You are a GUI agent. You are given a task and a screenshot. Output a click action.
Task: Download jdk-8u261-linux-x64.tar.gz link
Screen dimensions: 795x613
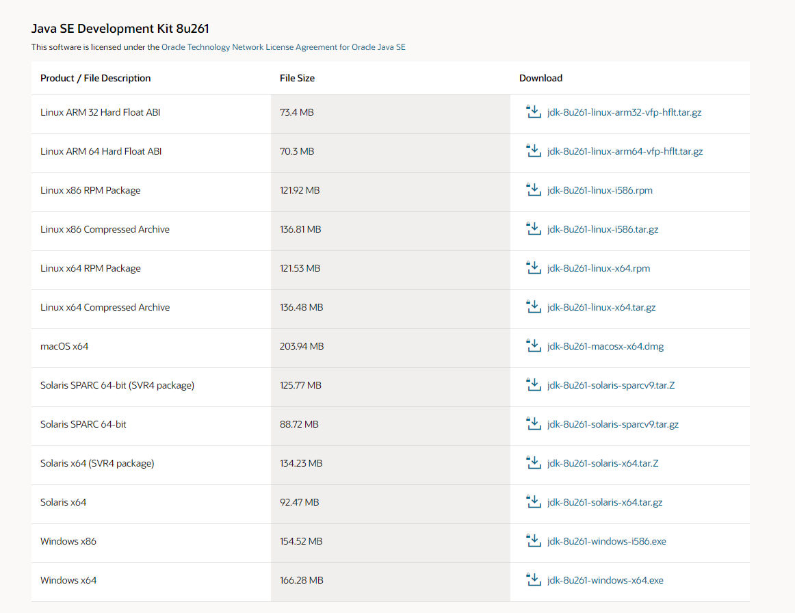[601, 308]
